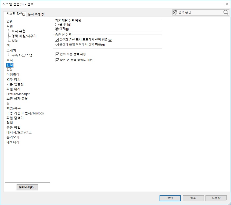The height and width of the screenshot is (205, 231).
Task: Select 구멍 가공 마법사/Toolbox tree item
Action: 25,113
